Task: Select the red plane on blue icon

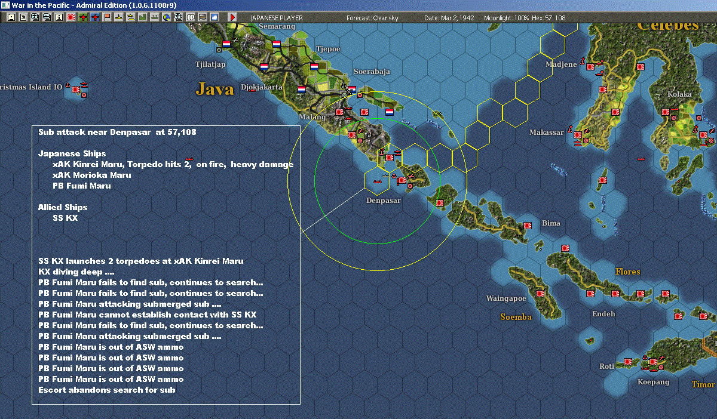Action: click(95, 18)
